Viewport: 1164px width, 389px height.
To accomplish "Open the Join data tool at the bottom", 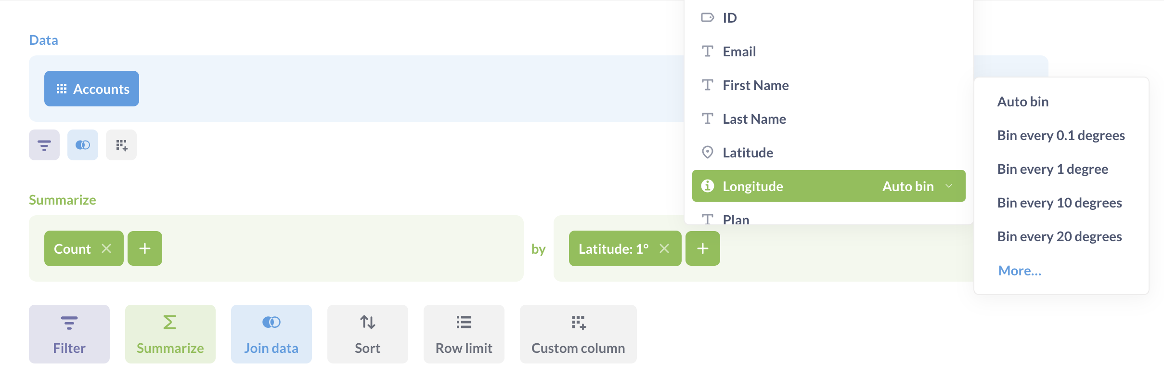I will [271, 334].
